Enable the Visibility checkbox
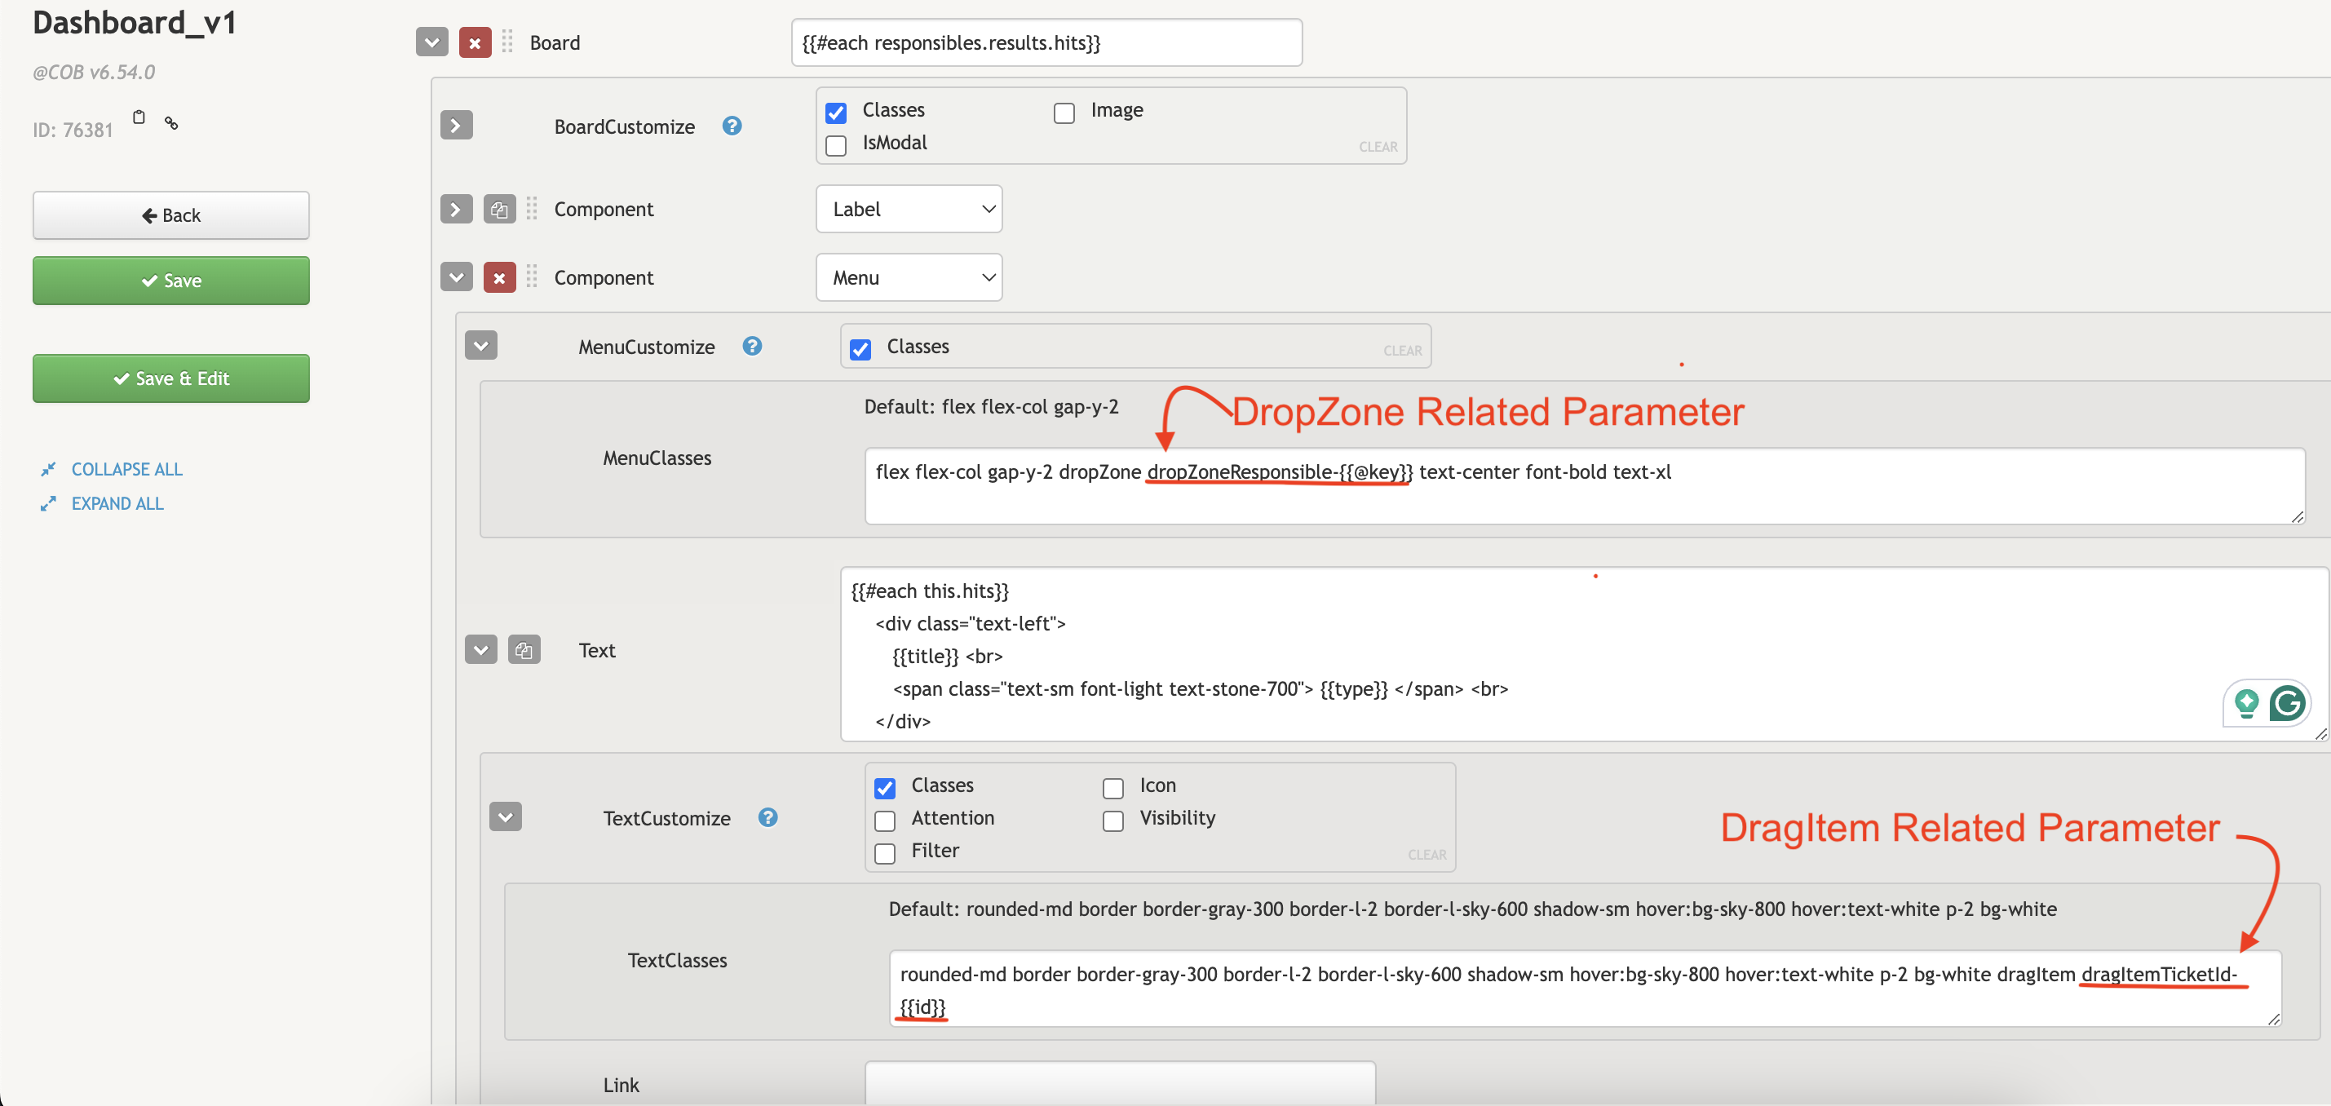Screen dimensions: 2331x1106 (x=1113, y=820)
